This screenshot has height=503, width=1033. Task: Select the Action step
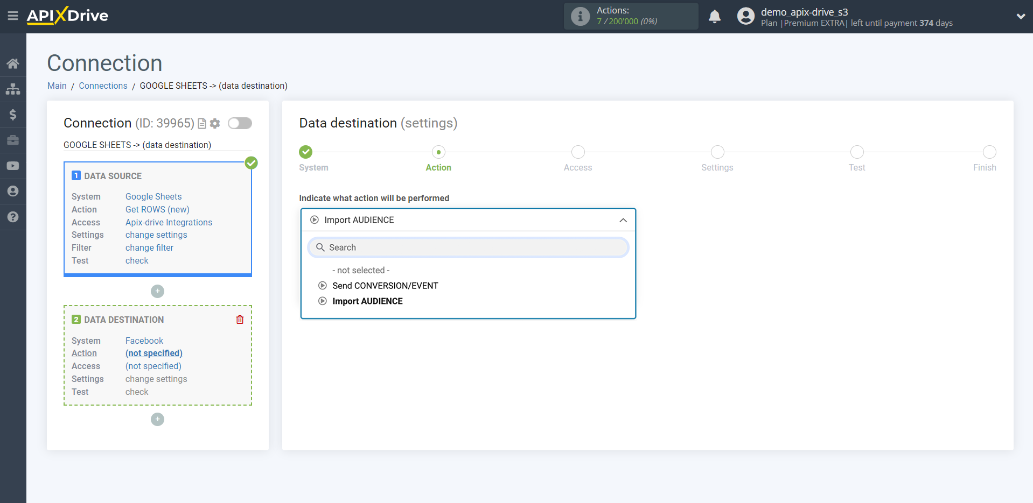click(438, 152)
